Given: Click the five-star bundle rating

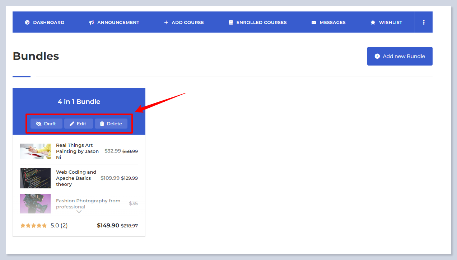Looking at the screenshot, I should coord(34,226).
